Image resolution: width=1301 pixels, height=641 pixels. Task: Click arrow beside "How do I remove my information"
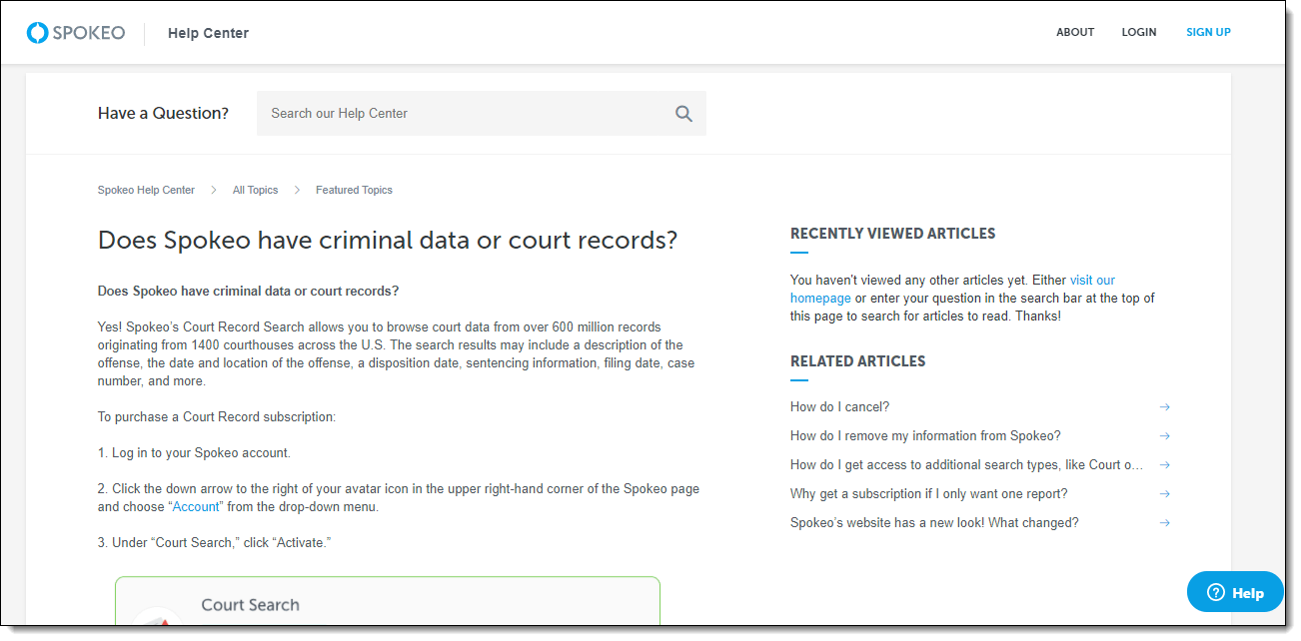click(1164, 436)
